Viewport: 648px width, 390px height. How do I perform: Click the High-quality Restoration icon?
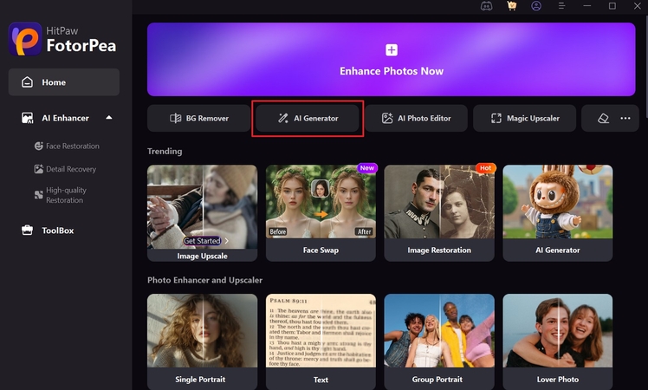click(x=39, y=195)
